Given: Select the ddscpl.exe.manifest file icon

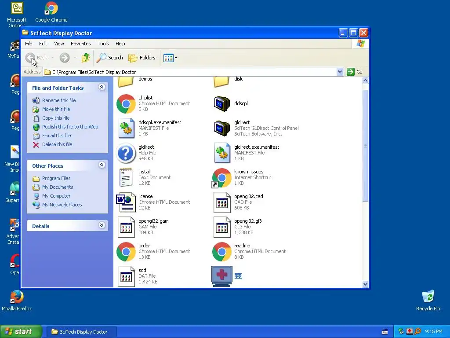Looking at the screenshot, I should [x=126, y=128].
